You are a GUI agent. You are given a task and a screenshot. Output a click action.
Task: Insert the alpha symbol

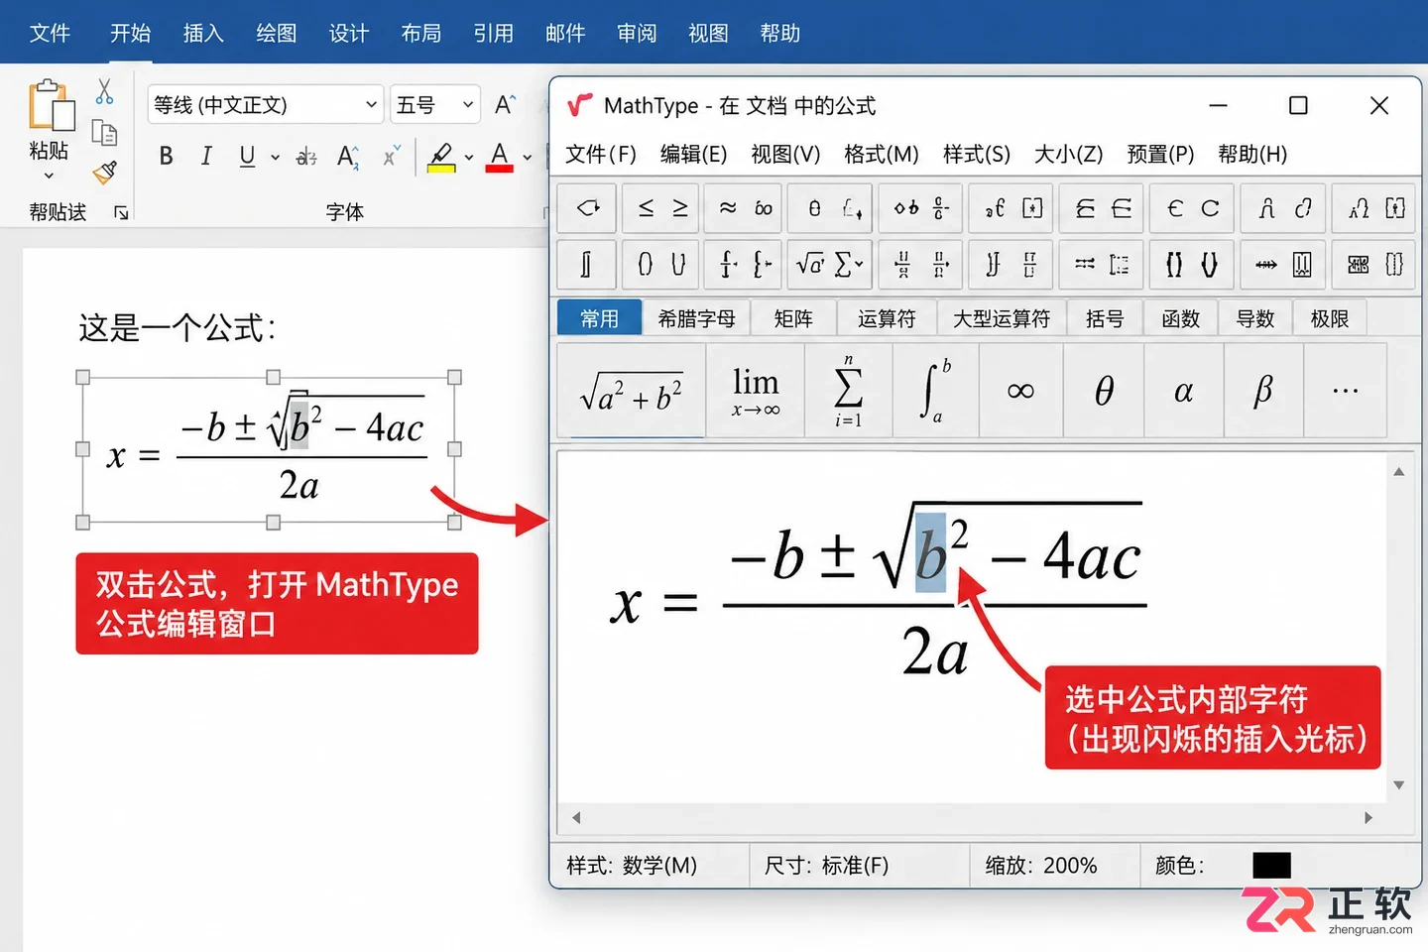click(x=1183, y=391)
